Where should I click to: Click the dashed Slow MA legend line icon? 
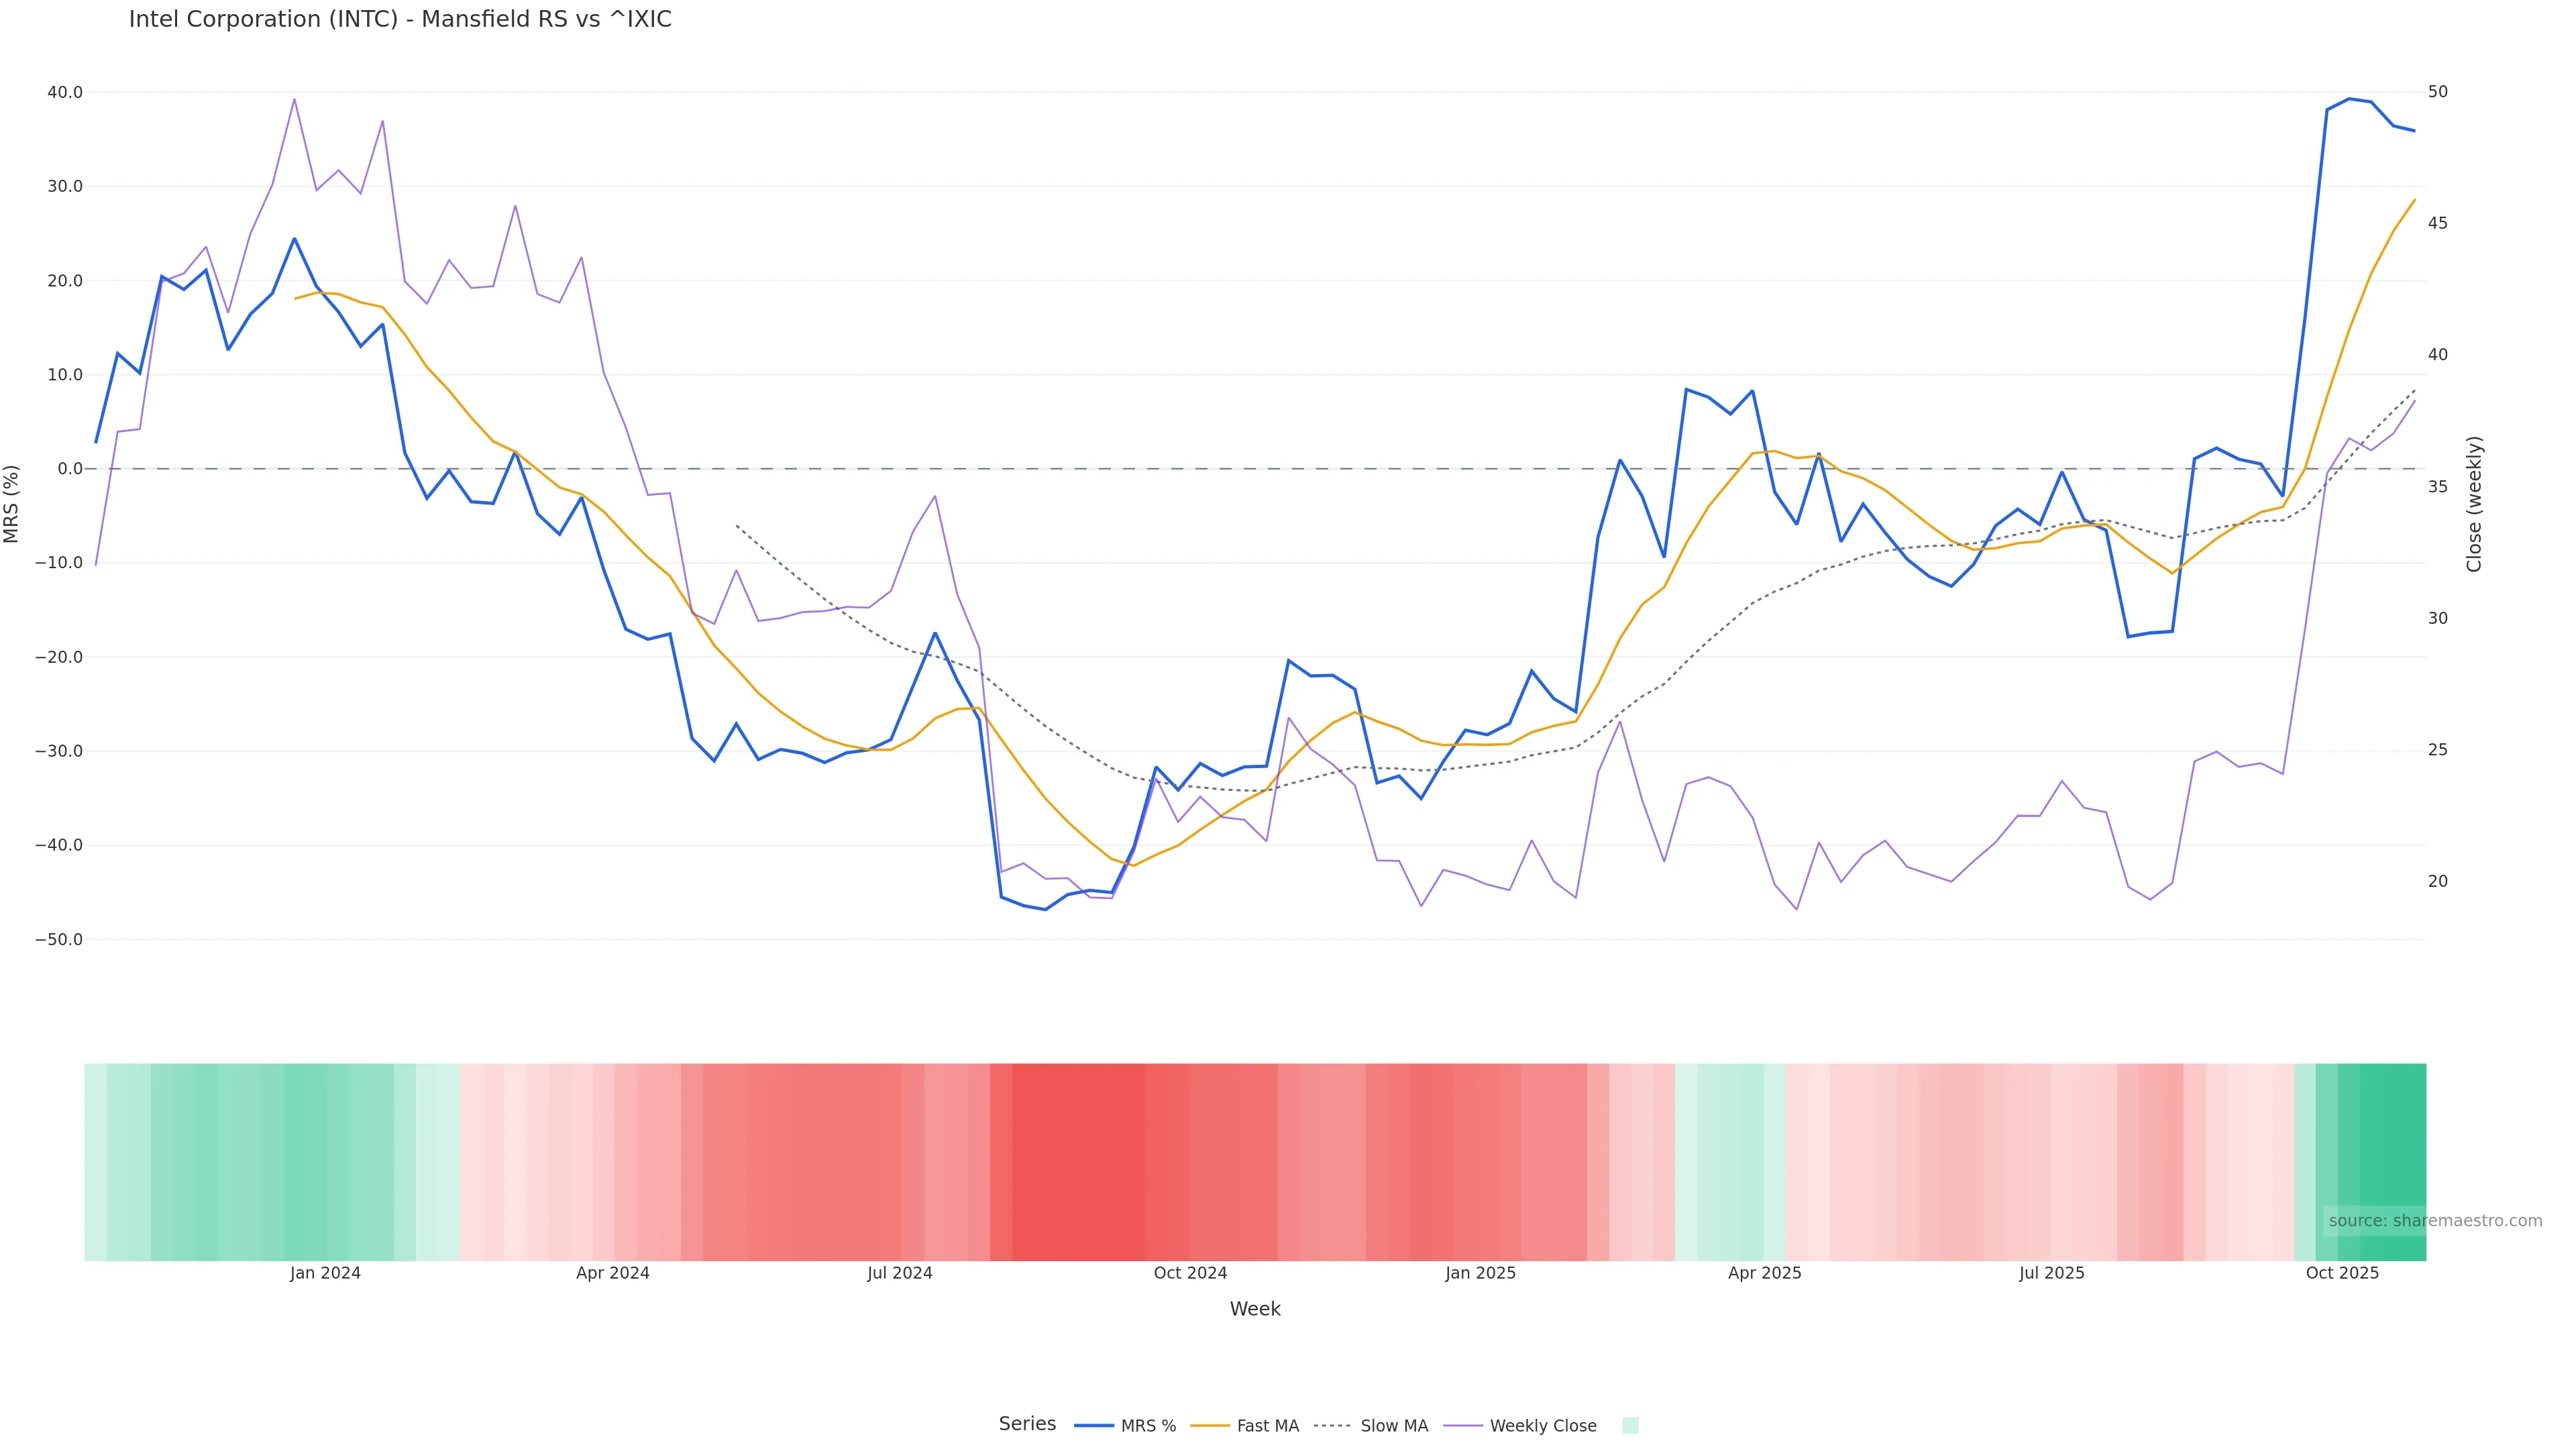(1332, 1426)
